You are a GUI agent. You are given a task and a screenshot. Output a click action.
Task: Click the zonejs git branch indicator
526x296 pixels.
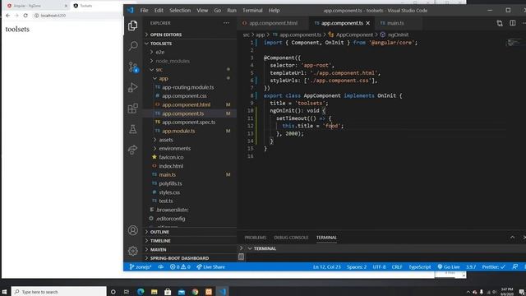(x=141, y=266)
